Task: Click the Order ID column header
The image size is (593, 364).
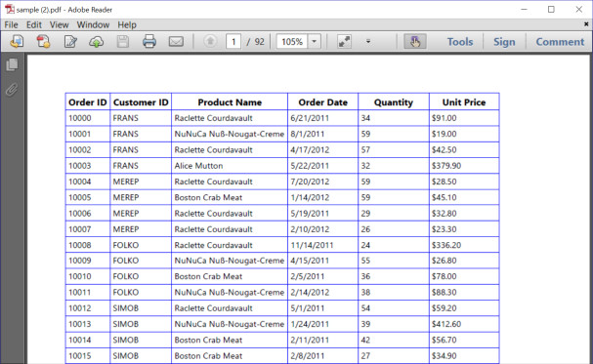Action: point(88,102)
